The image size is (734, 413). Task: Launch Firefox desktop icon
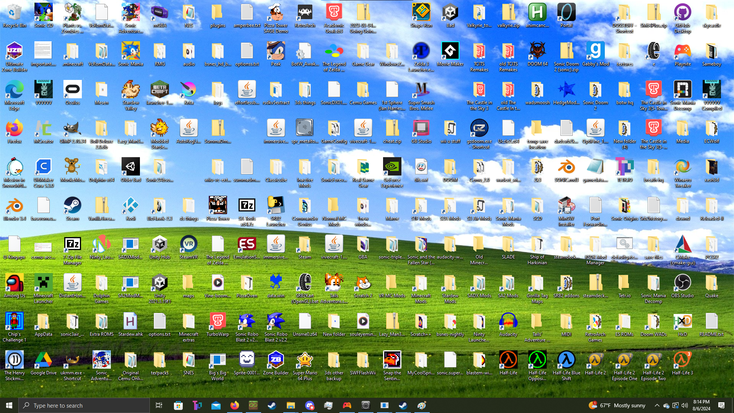[15, 131]
